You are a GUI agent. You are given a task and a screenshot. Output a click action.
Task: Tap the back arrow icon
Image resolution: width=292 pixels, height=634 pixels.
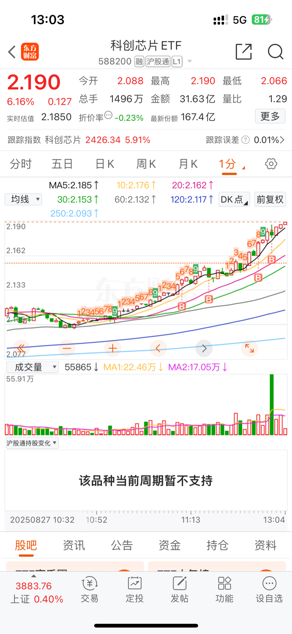tap(12, 52)
